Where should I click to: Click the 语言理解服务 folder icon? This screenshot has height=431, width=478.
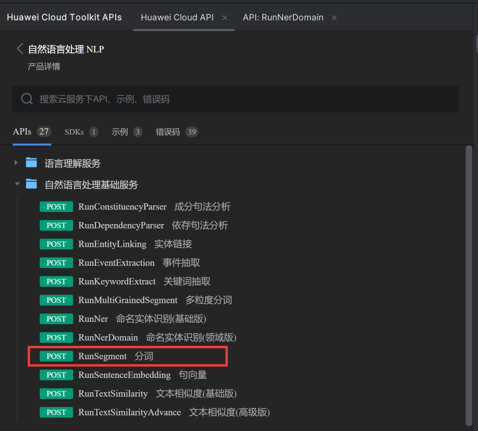pos(31,163)
